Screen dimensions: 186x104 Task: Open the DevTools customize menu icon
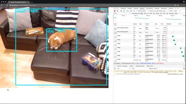(x=181, y=8)
